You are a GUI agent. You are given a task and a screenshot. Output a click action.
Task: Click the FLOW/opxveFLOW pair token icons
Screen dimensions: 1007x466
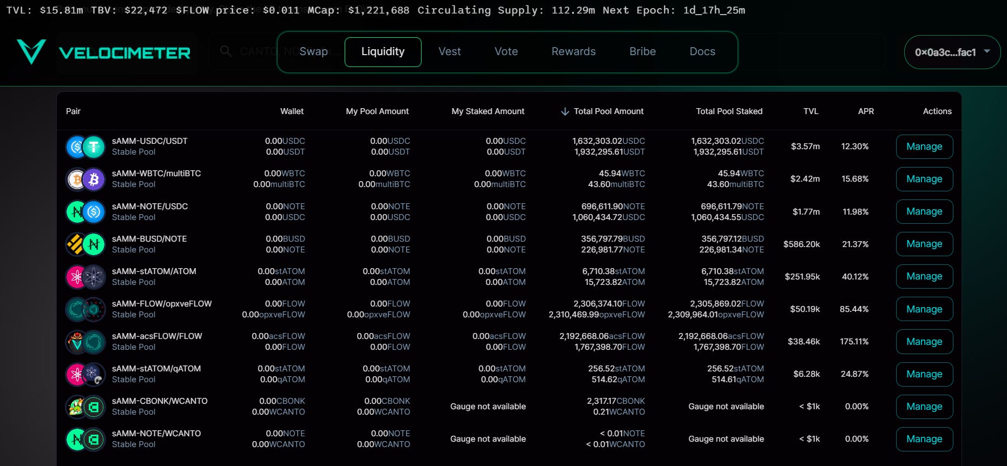click(x=85, y=309)
